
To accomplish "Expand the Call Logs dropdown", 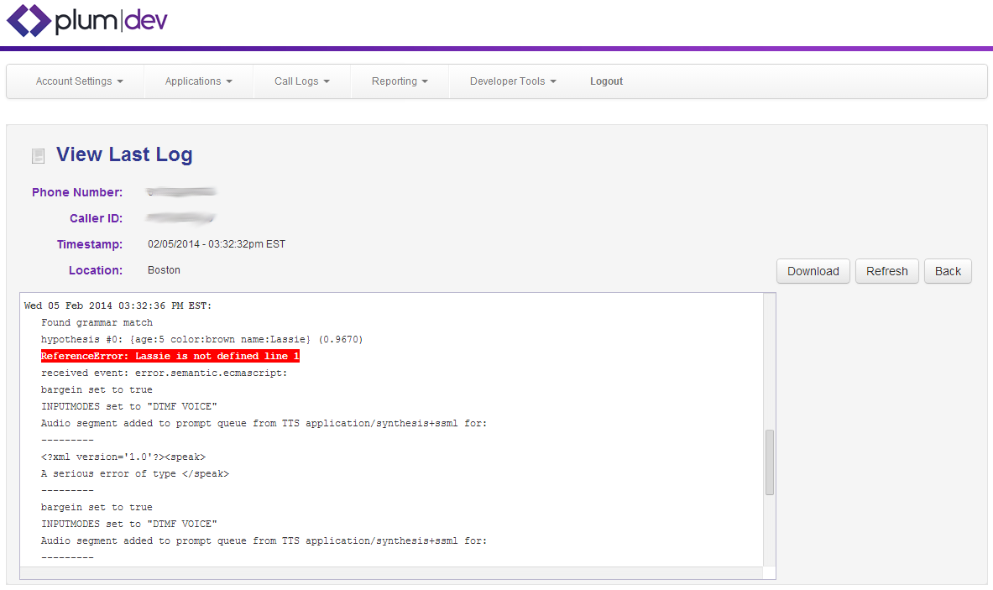I will (301, 81).
